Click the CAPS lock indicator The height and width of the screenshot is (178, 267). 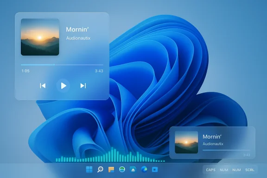[210, 170]
